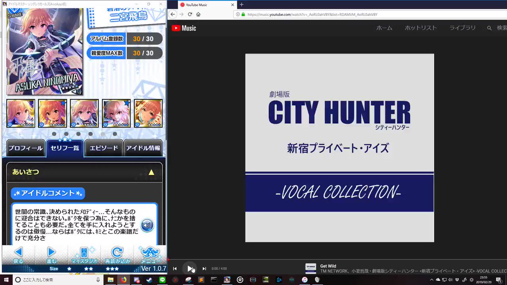507x285 pixels.
Task: Click the browser home icon
Action: pyautogui.click(x=198, y=14)
